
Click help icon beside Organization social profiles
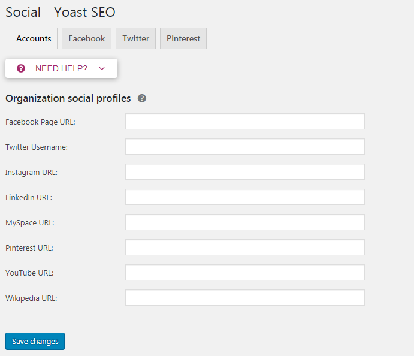[142, 98]
